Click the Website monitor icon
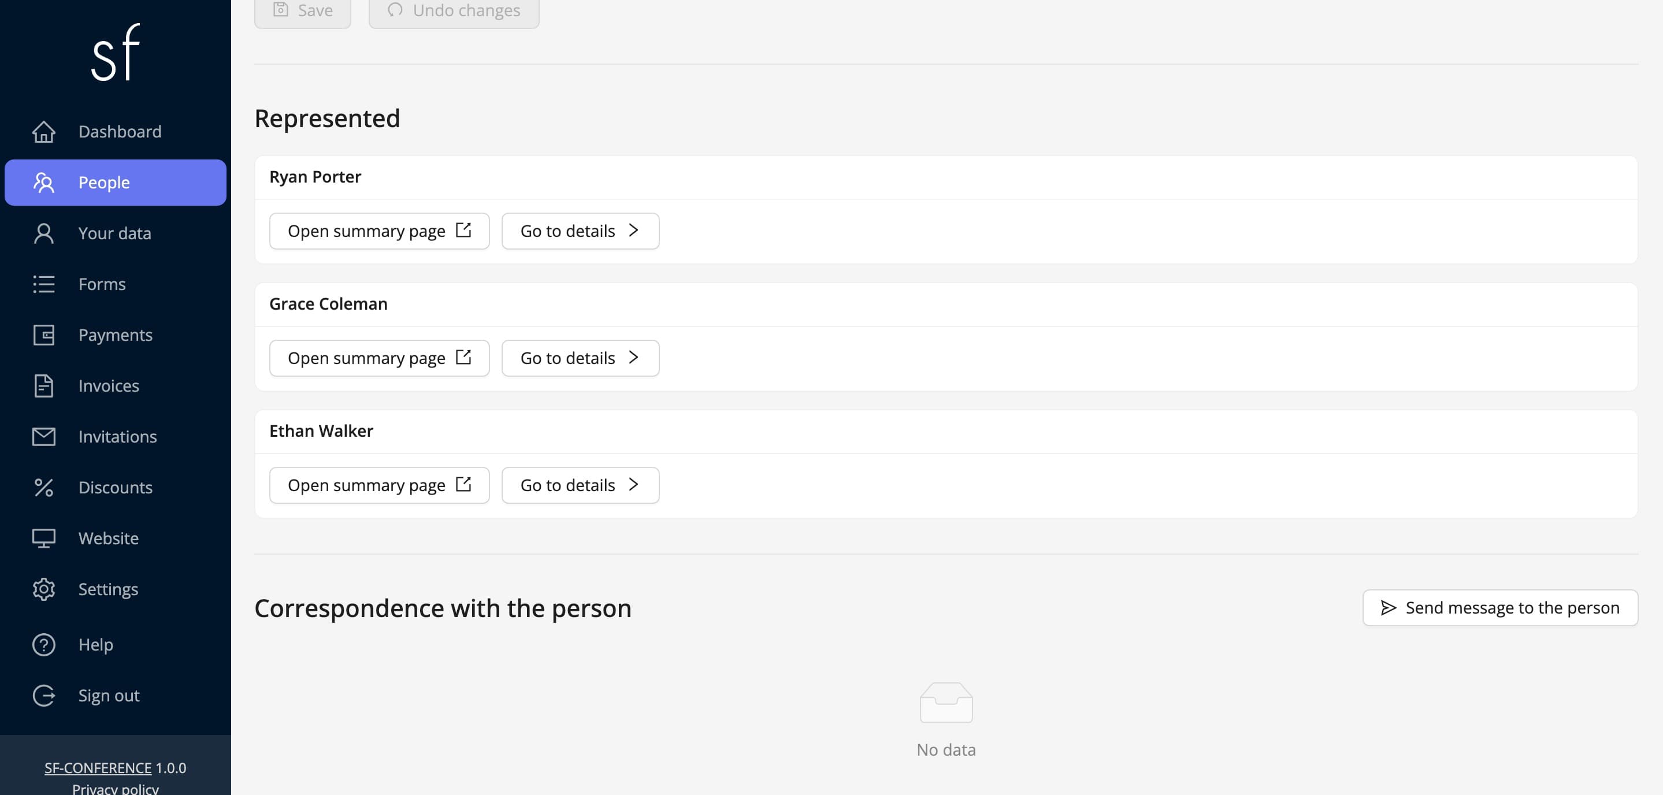The image size is (1663, 795). click(x=44, y=539)
